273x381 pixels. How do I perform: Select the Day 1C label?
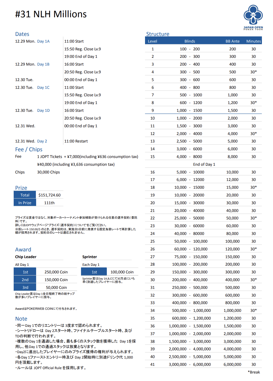tap(43, 88)
